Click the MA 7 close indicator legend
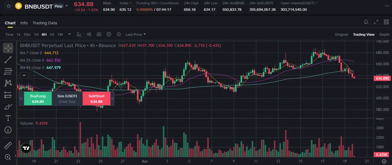Image resolution: width=392 pixels, height=165 pixels. click(39, 53)
